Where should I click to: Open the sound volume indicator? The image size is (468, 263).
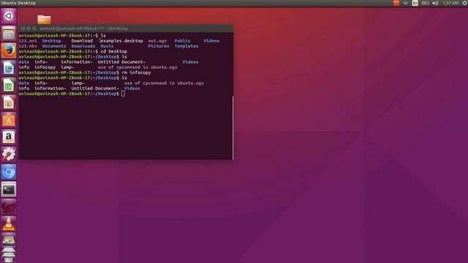click(x=435, y=3)
